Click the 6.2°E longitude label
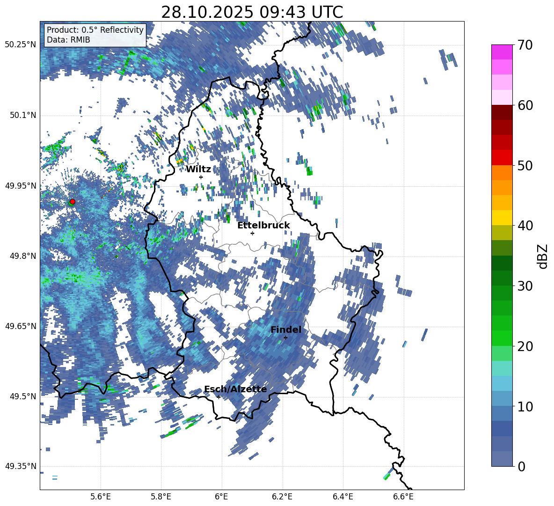554x506 pixels. point(282,497)
